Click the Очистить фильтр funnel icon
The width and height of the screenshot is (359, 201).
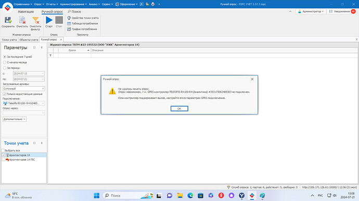35,21
